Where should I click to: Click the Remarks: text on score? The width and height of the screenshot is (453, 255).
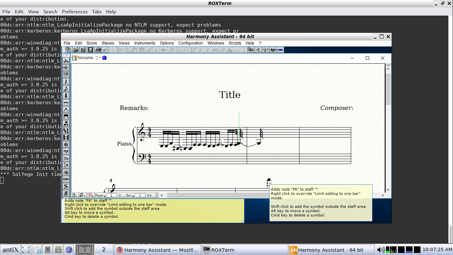point(134,108)
